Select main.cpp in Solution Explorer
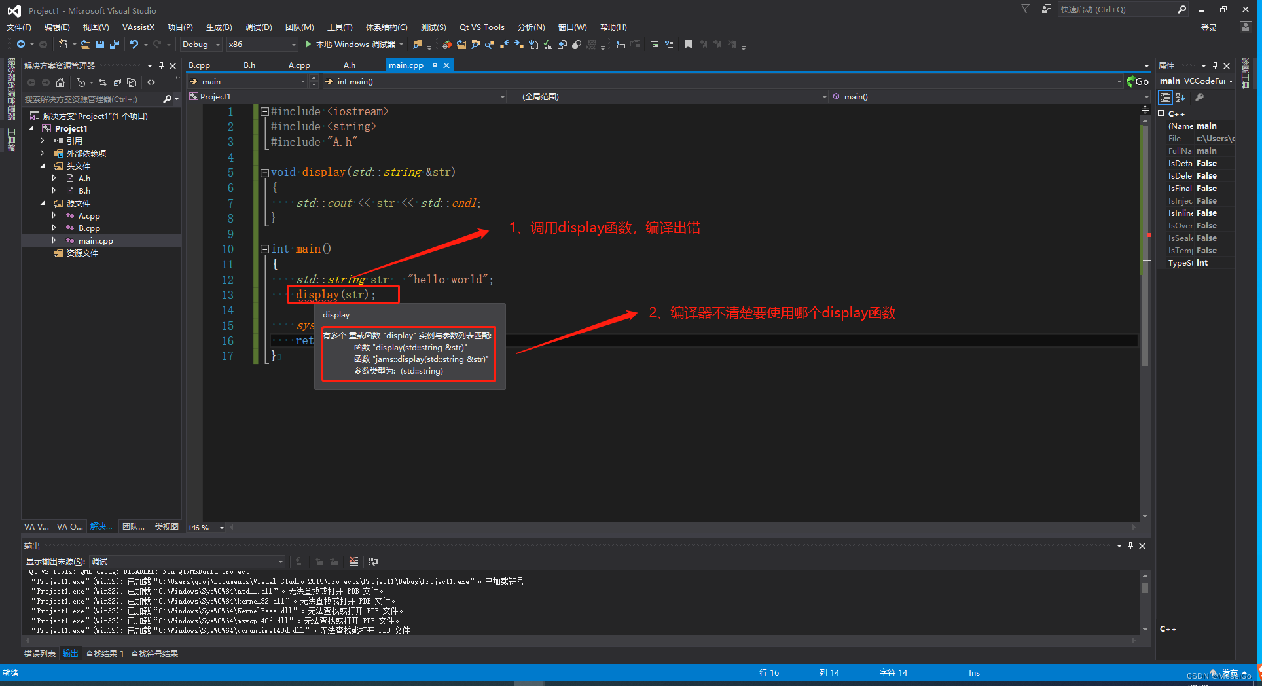This screenshot has height=686, width=1262. click(96, 240)
